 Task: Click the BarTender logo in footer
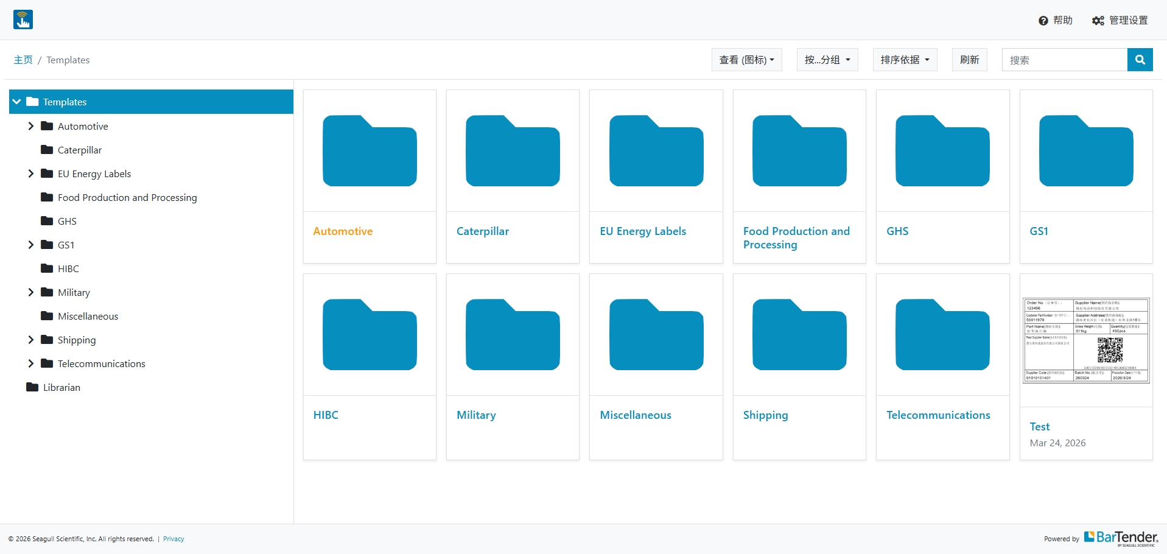pos(1121,538)
